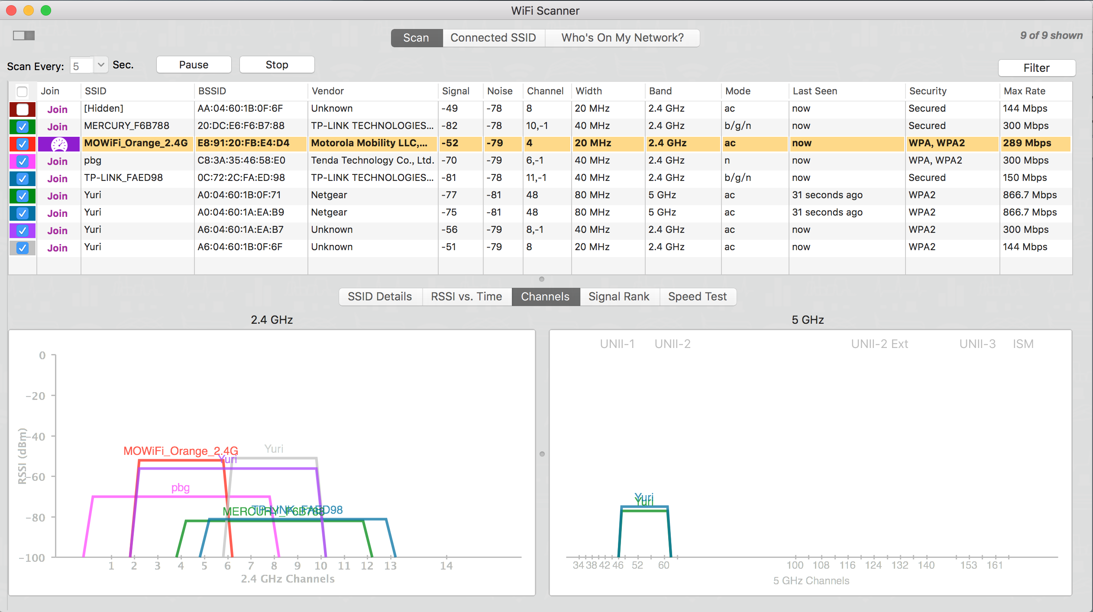Uncheck the pbg network checkbox

pos(23,161)
